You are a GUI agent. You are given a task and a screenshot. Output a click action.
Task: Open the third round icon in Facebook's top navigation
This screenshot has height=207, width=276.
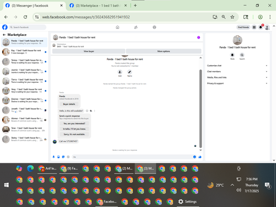click(x=155, y=27)
